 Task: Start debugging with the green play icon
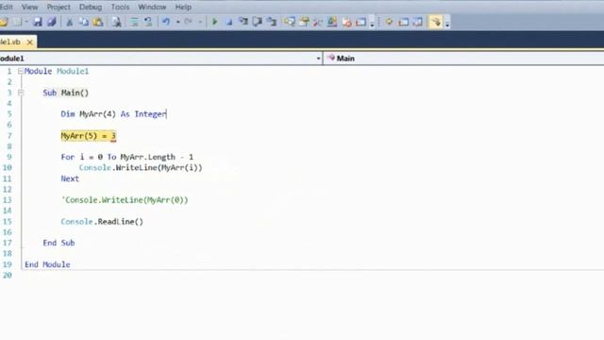214,22
